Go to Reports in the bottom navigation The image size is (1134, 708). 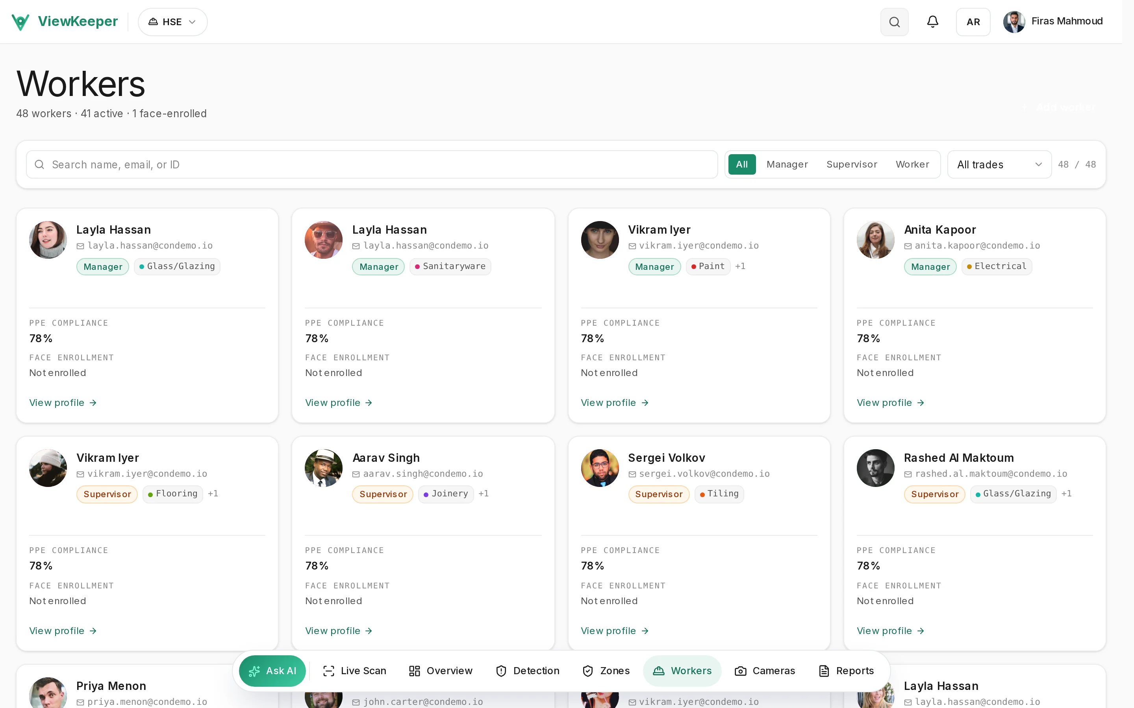click(846, 671)
